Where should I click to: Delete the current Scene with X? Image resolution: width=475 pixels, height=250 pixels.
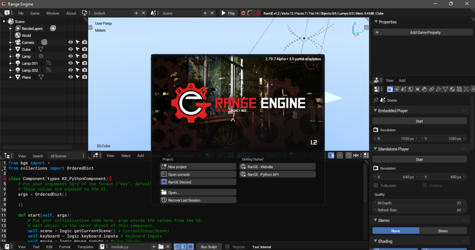[x=212, y=13]
